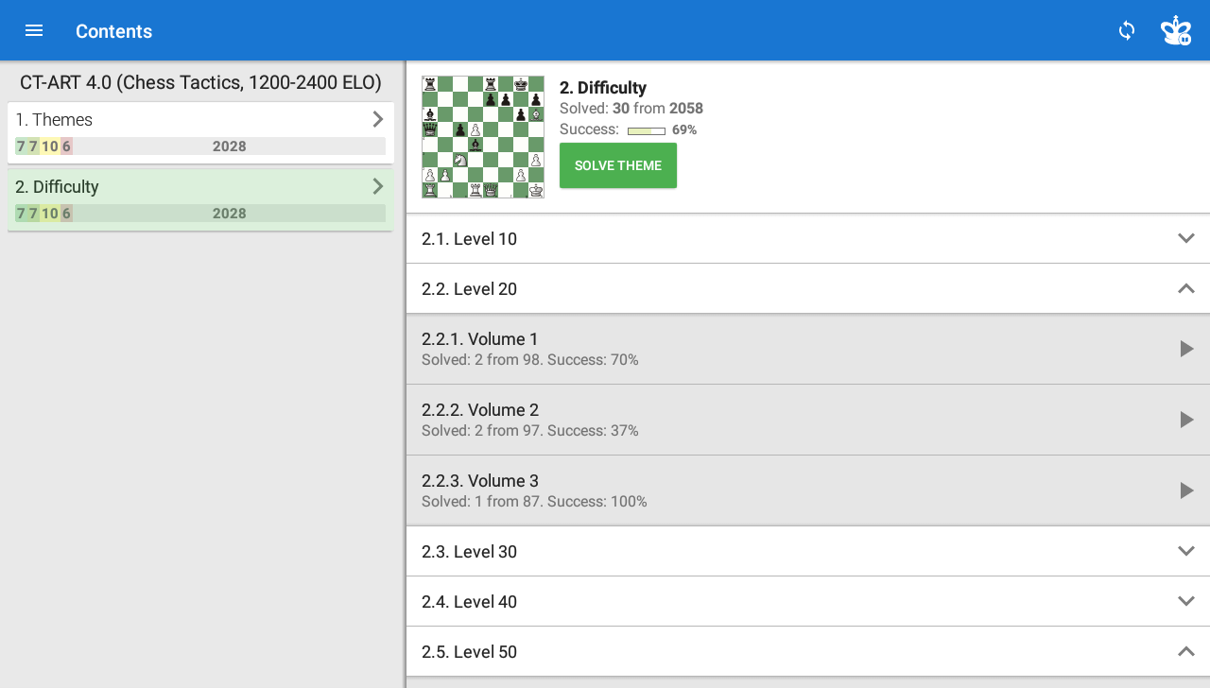Expand the Level 30 section
The height and width of the screenshot is (688, 1210).
click(x=1186, y=551)
